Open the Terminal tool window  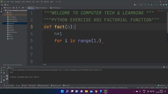(66, 85)
